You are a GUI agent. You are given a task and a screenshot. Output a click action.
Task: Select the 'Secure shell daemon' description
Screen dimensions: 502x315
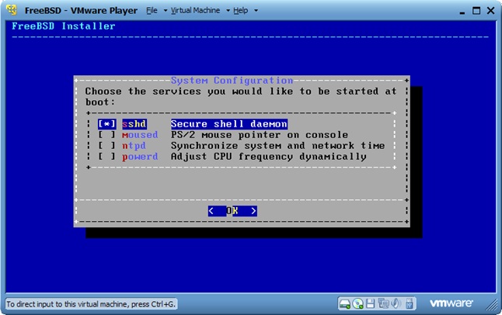pos(229,124)
